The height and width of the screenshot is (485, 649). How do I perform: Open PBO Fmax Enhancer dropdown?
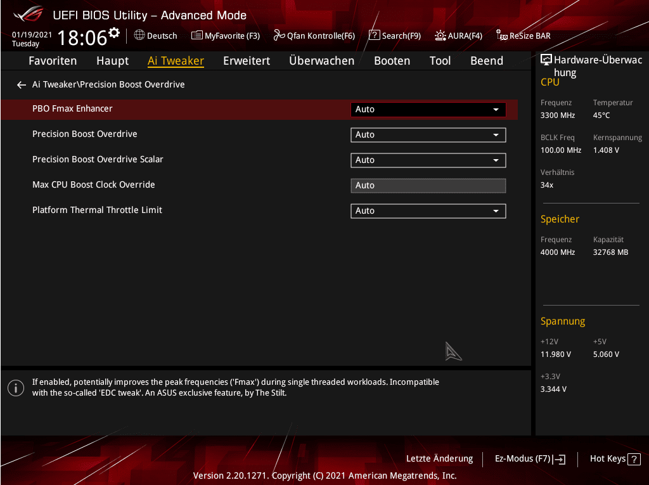pyautogui.click(x=428, y=109)
